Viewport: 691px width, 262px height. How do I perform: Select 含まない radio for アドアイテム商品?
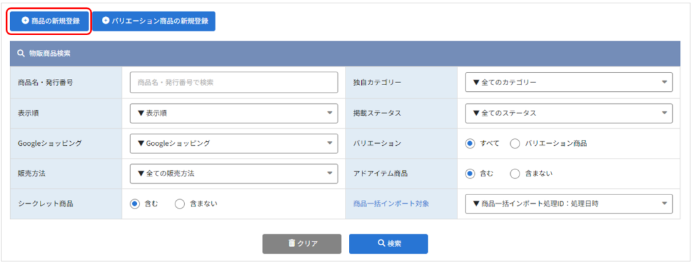tap(515, 174)
